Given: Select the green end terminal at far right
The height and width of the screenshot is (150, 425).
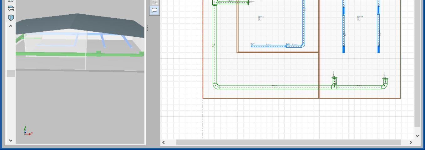Looking at the screenshot, I should 385,82.
